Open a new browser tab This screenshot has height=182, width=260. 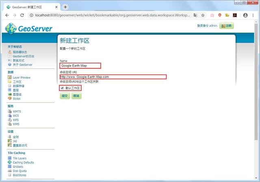click(65, 7)
